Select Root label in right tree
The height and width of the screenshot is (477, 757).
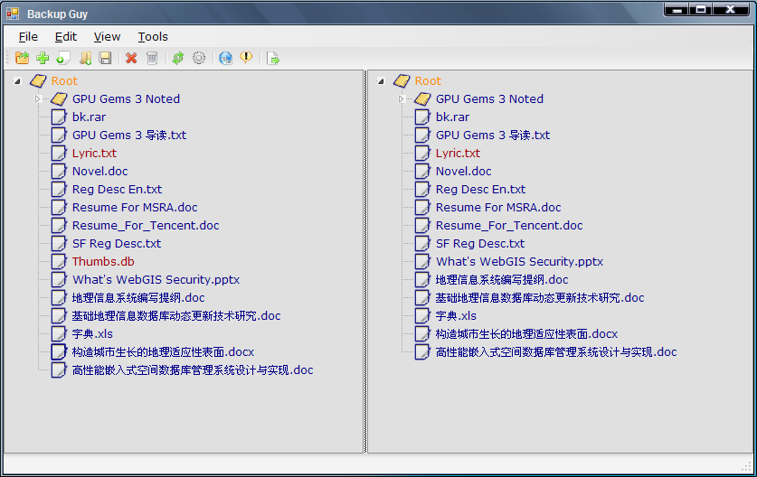(428, 81)
